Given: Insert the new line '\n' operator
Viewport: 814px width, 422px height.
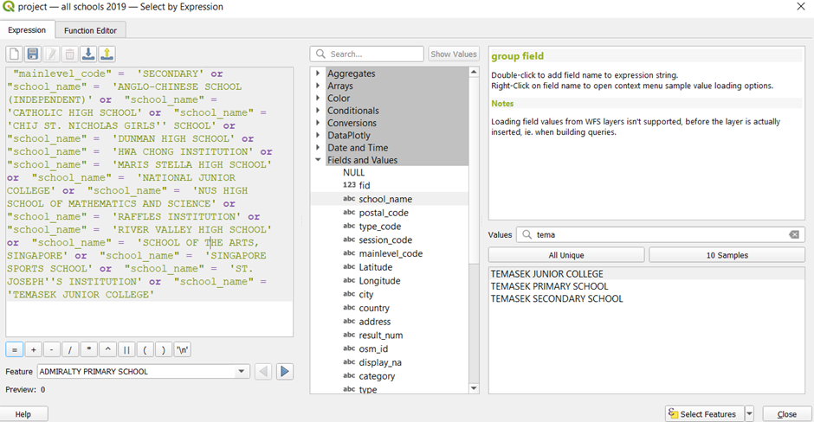Looking at the screenshot, I should [183, 349].
